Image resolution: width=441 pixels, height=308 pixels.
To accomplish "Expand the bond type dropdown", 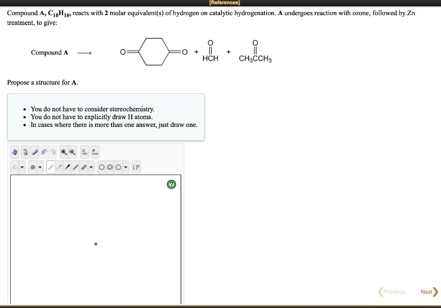I will pos(91,167).
